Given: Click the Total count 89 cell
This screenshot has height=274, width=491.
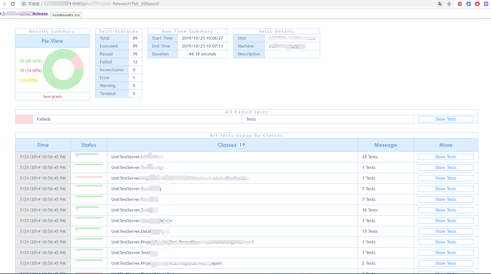Looking at the screenshot, I should click(x=135, y=38).
